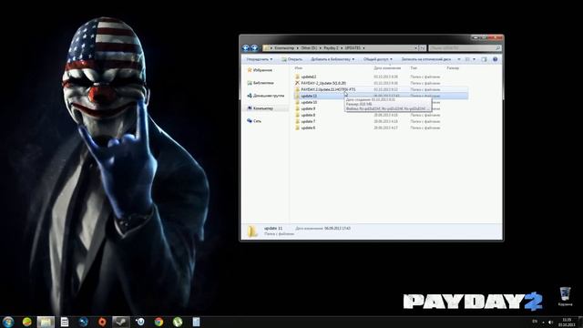Select Избранное in navigation pane
Image resolution: width=583 pixels, height=328 pixels.
pos(260,70)
